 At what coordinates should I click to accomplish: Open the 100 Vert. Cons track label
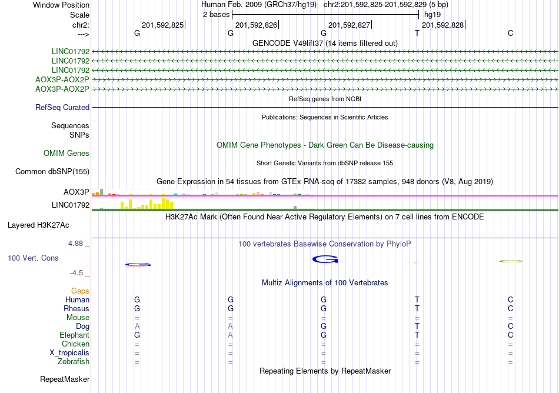coord(33,258)
